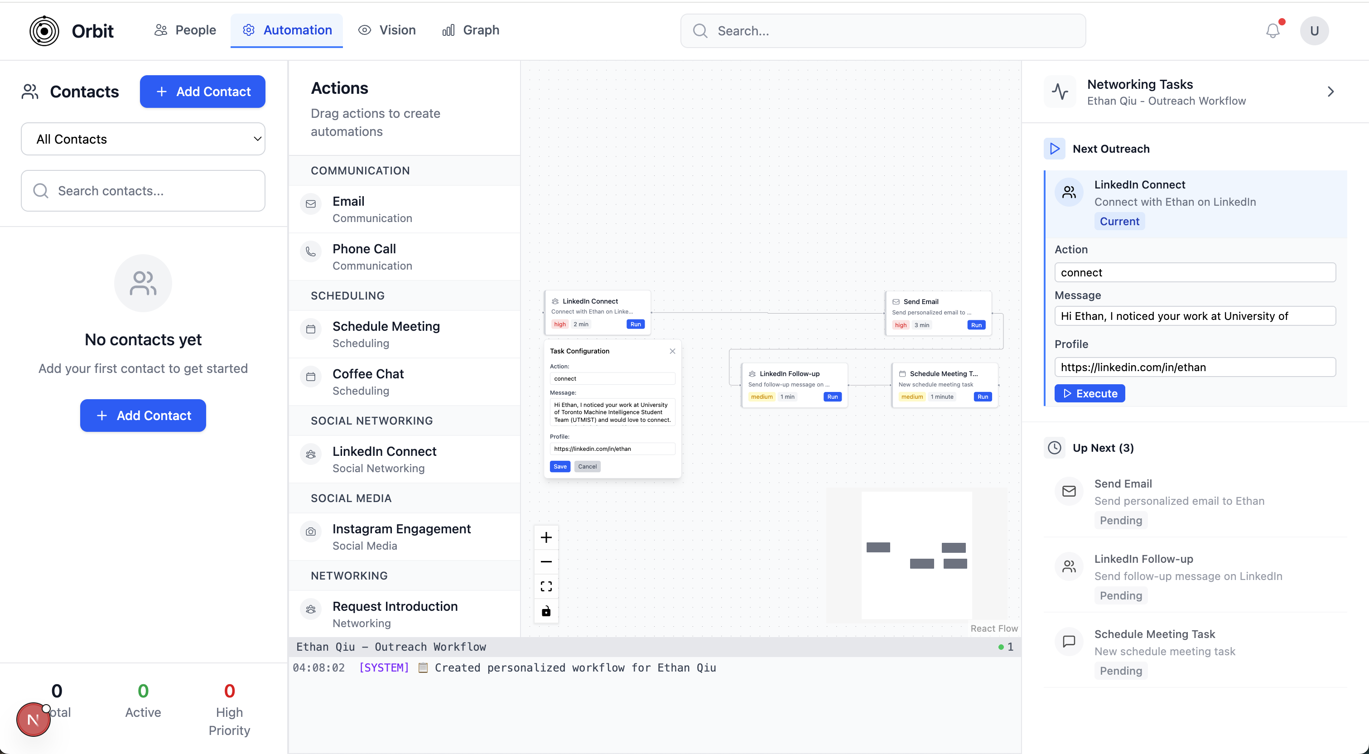The width and height of the screenshot is (1369, 754).
Task: Close the Task Configuration popup
Action: point(672,351)
